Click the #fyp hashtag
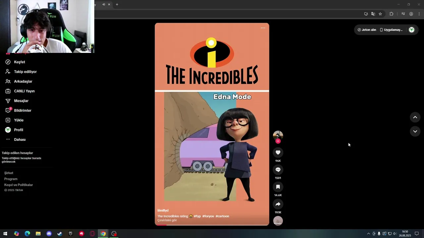This screenshot has height=238, width=424. coord(197,216)
